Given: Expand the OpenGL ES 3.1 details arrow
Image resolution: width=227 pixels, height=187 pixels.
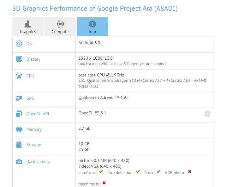Looking at the screenshot, I should pyautogui.click(x=207, y=114).
